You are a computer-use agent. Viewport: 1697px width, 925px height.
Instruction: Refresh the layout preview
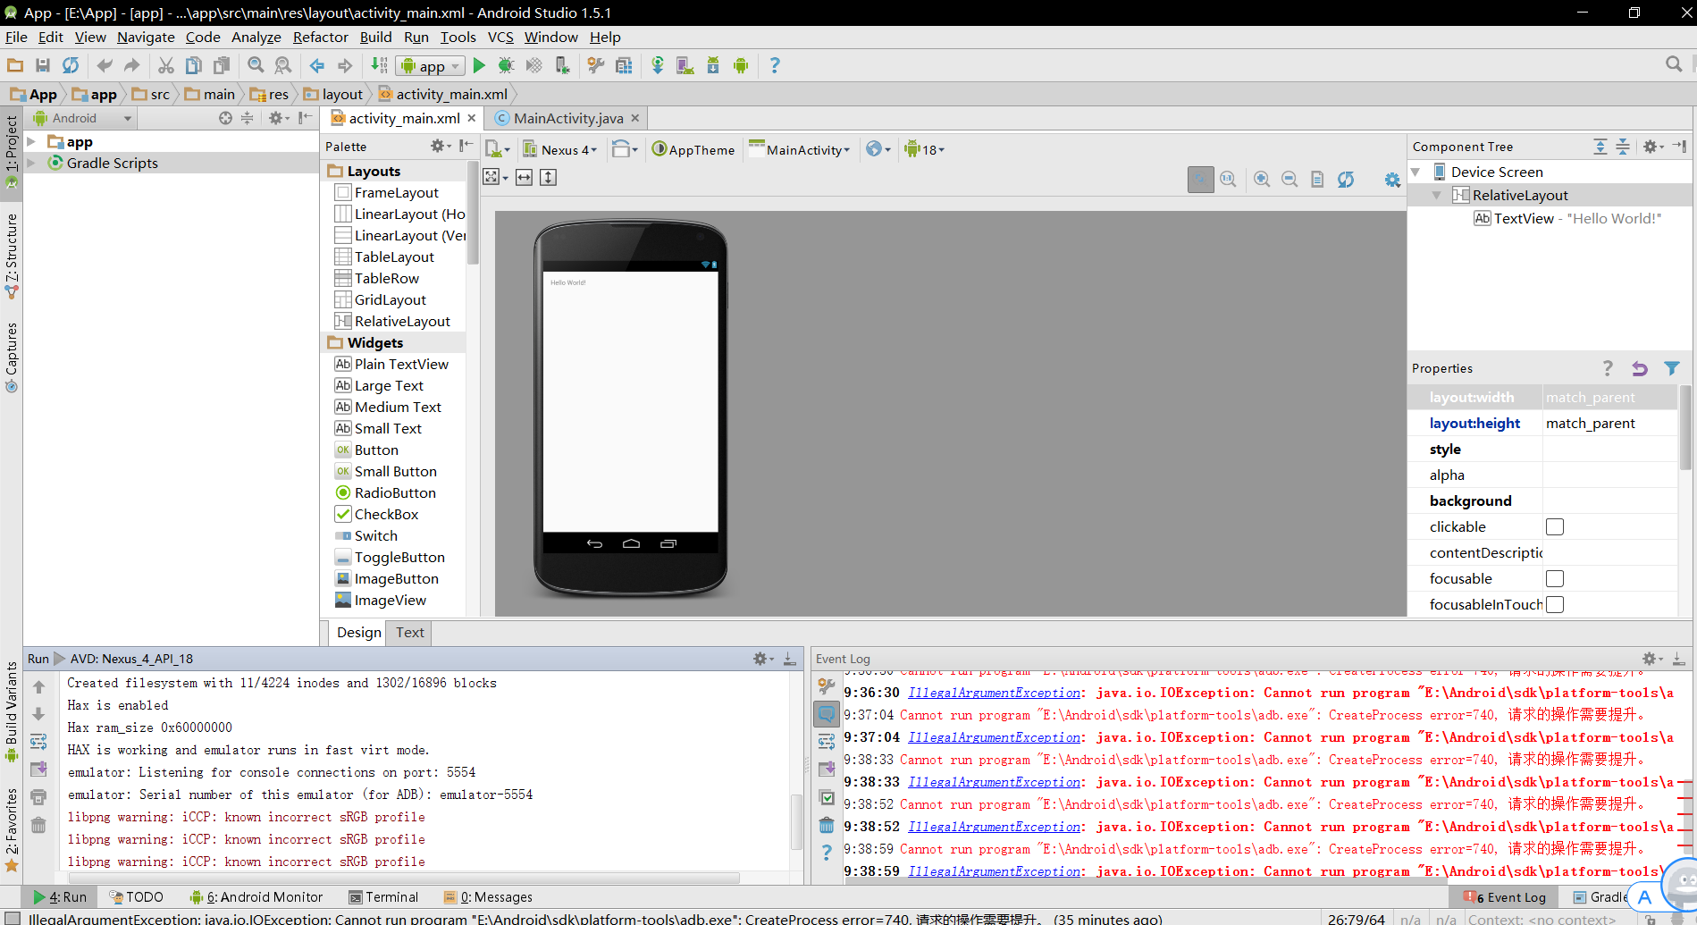pyautogui.click(x=1346, y=179)
